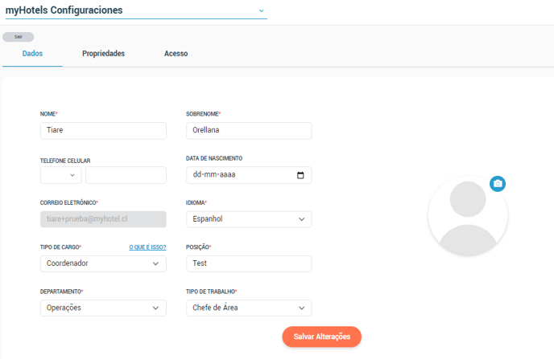Click the Salvar Alterações button
The image size is (554, 359).
(x=322, y=337)
